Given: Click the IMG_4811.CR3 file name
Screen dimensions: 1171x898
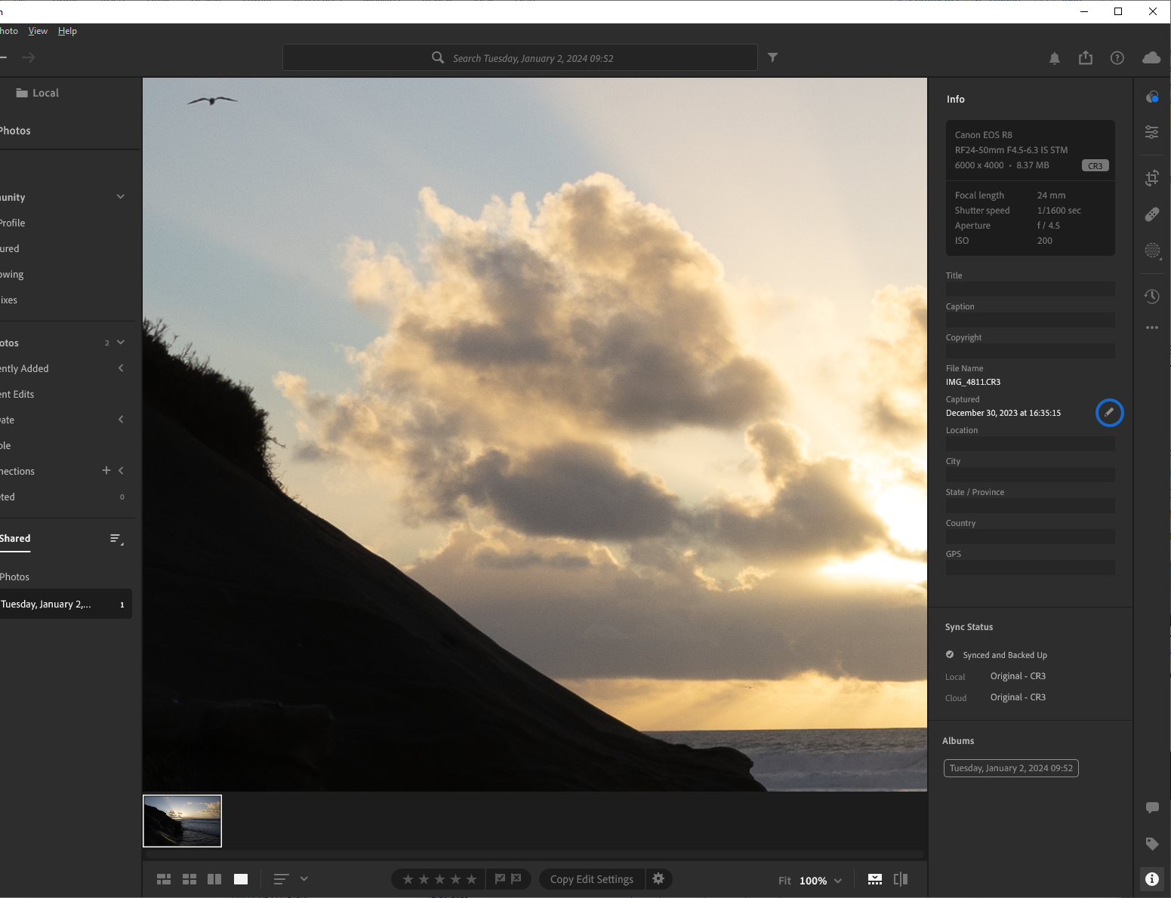Looking at the screenshot, I should point(973,382).
